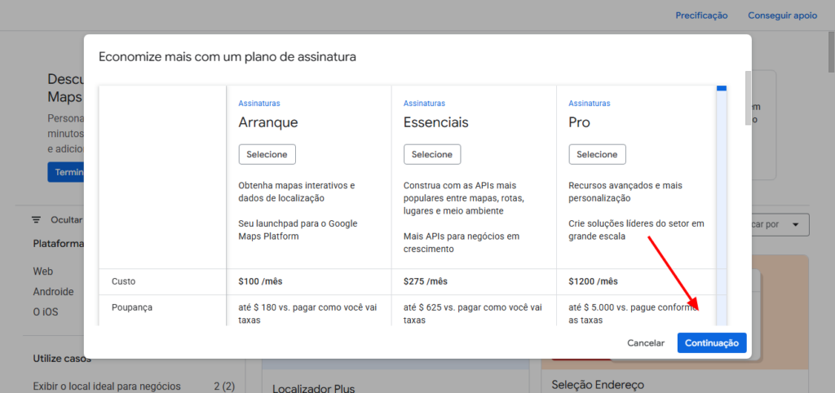This screenshot has width=835, height=393.
Task: Select the Web platform filter
Action: click(x=43, y=272)
